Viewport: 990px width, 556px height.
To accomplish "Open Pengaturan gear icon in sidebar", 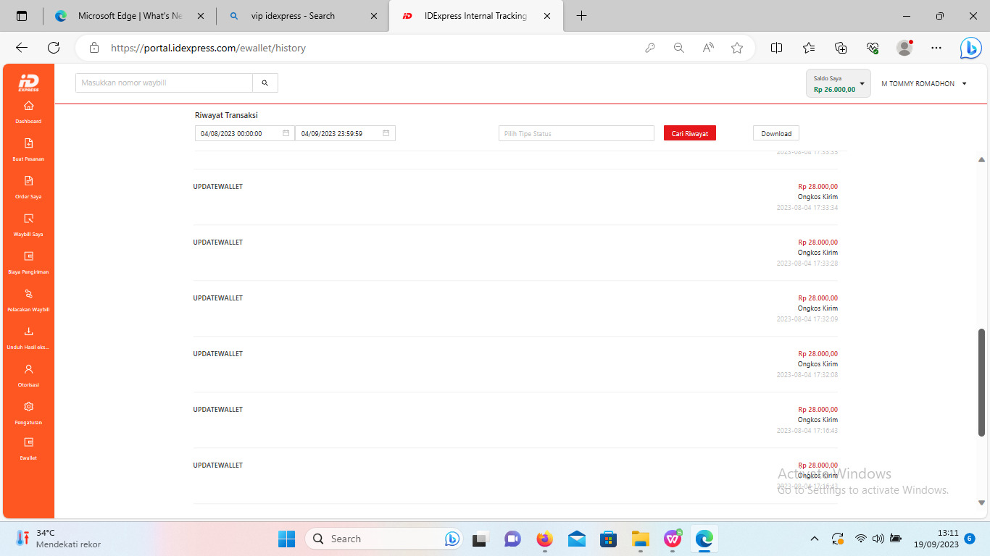I will (29, 407).
